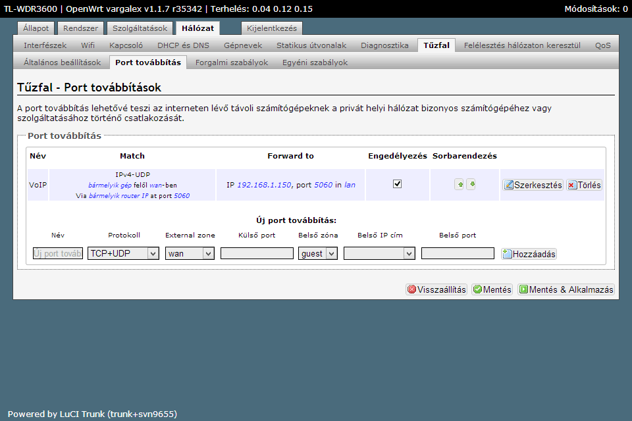
Task: Open the Wifi subtab
Action: coord(88,45)
